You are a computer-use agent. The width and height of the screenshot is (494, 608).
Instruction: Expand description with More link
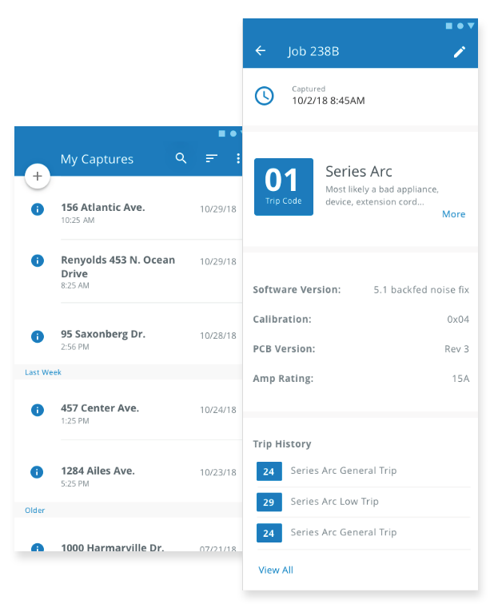454,214
